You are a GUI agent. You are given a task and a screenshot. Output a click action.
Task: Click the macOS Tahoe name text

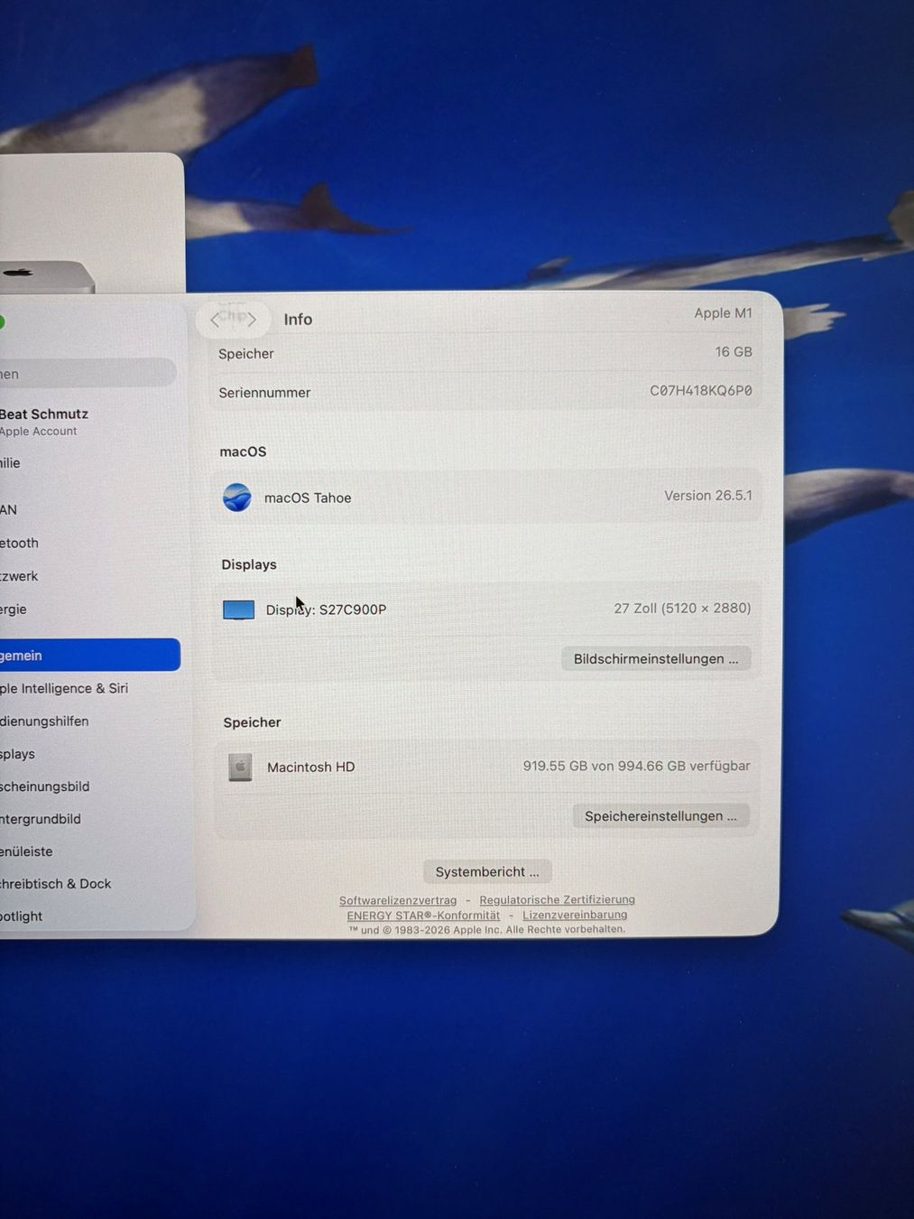[308, 498]
